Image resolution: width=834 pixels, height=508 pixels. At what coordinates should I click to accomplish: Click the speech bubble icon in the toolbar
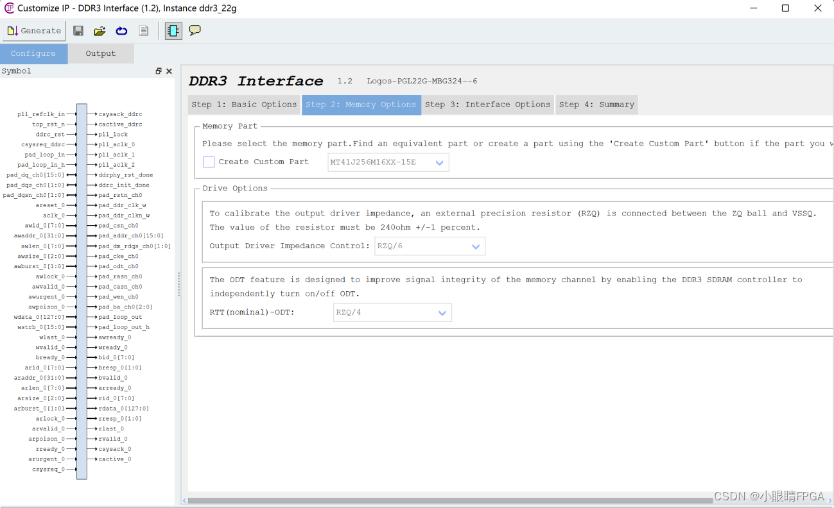tap(195, 30)
